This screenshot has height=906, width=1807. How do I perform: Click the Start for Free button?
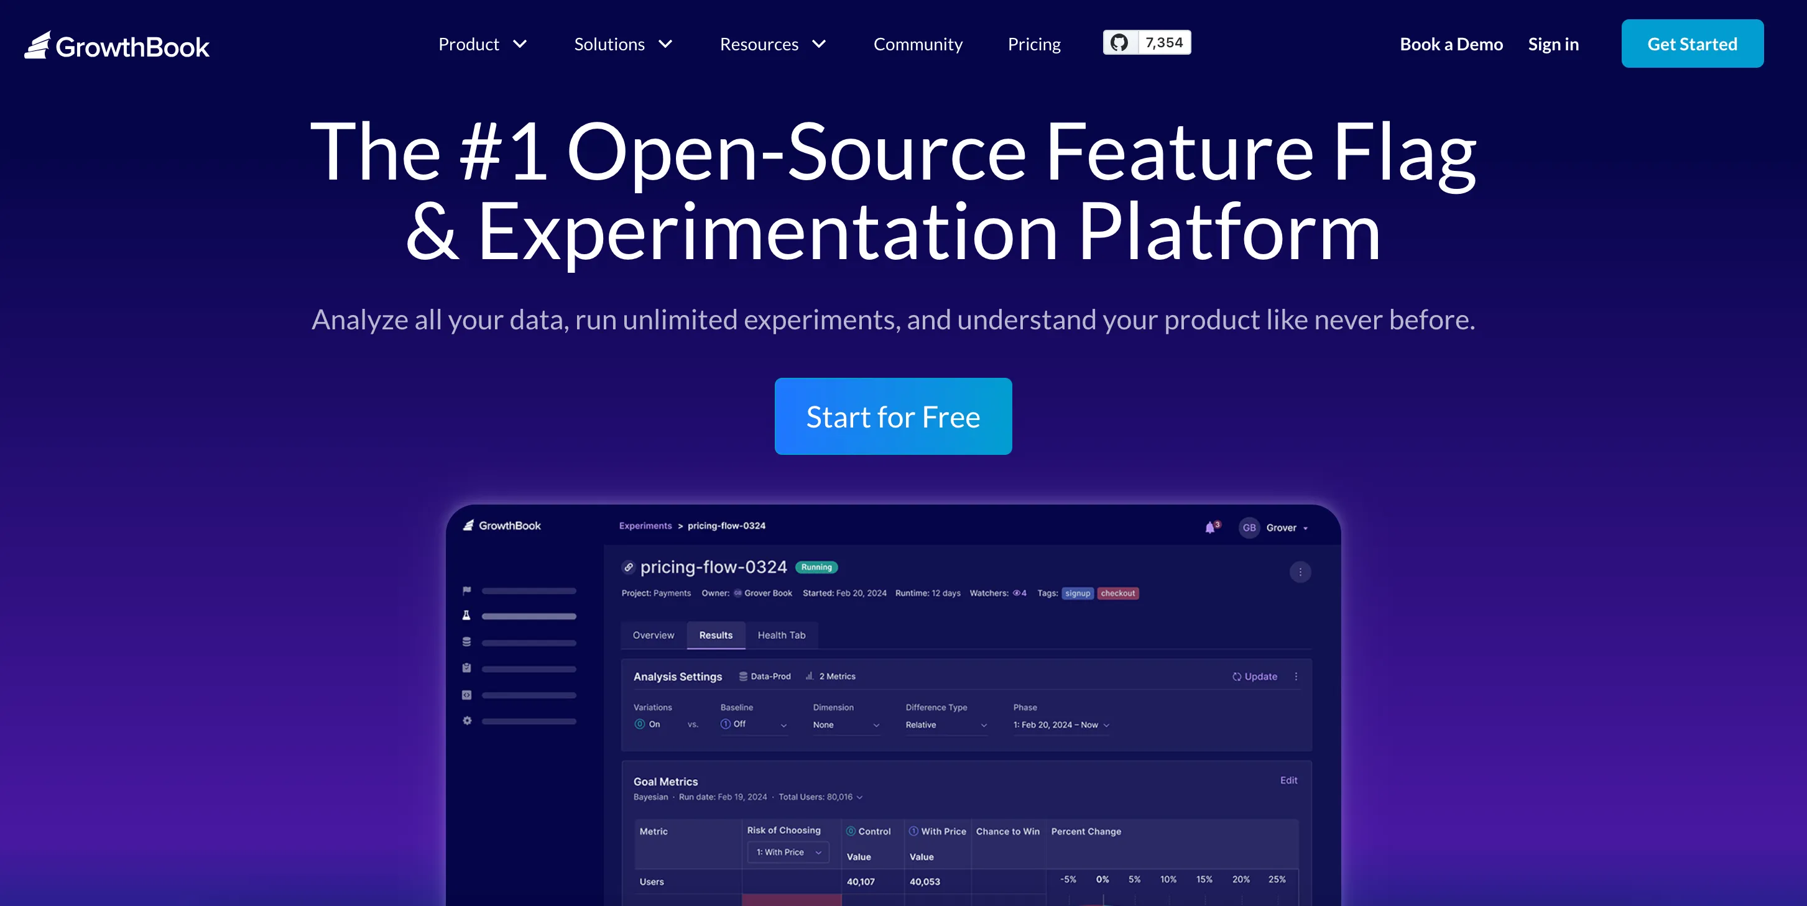893,416
